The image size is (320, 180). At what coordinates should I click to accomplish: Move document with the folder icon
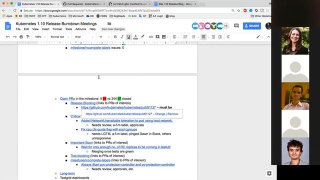[x=109, y=24]
